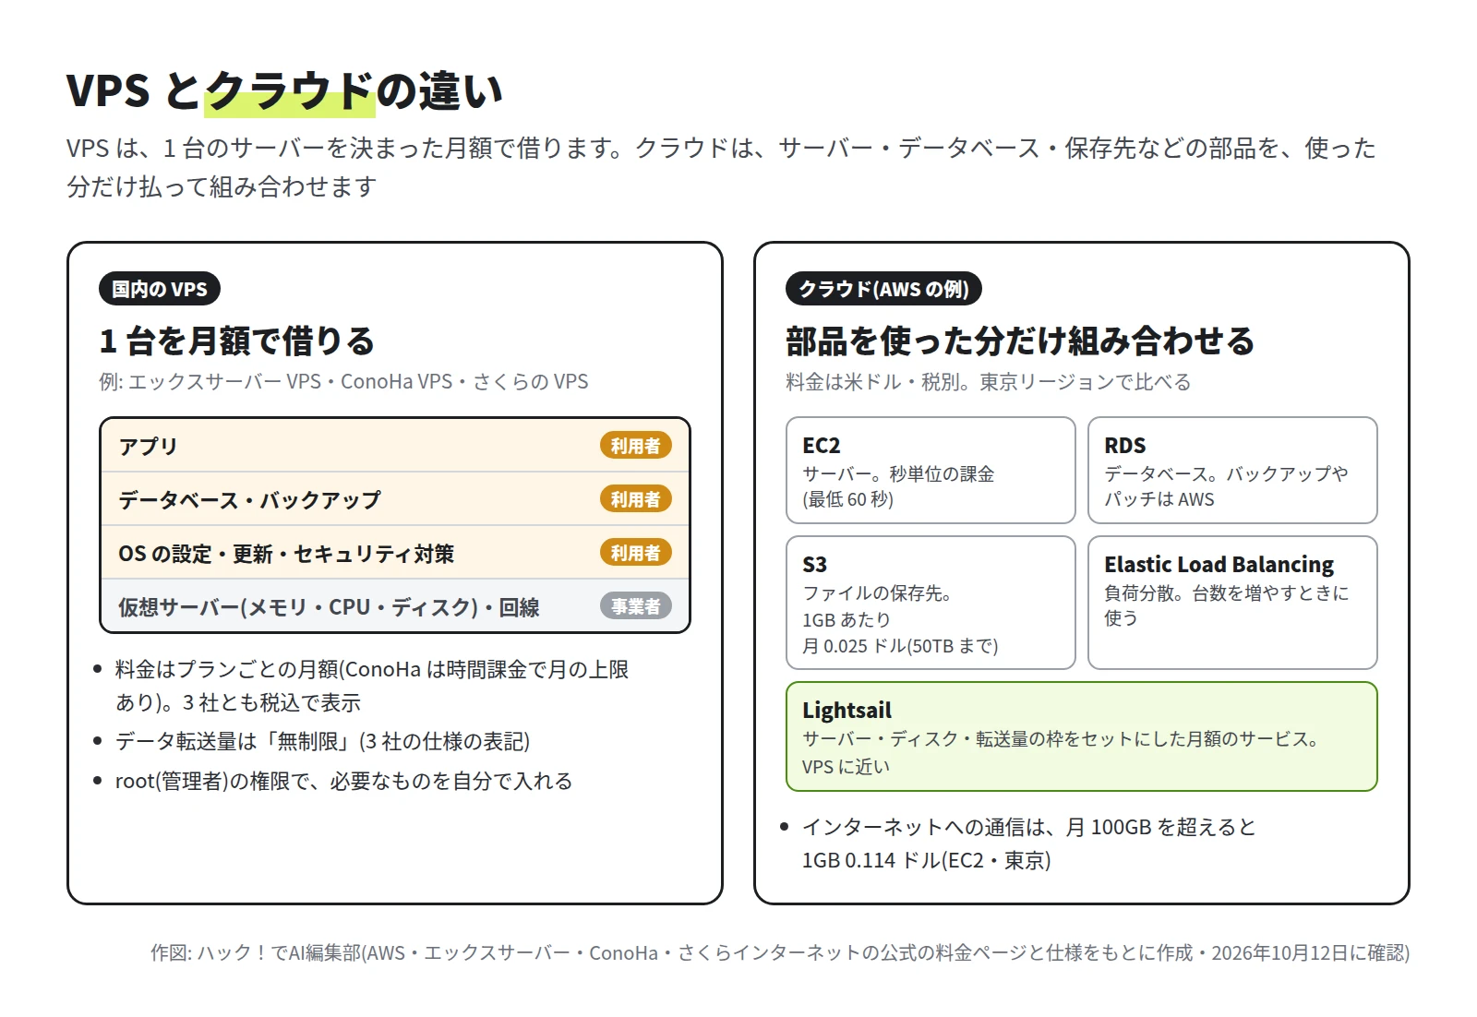Select the 'クラウド(AWS の例)' pill label
This screenshot has width=1477, height=1017.
[x=883, y=289]
